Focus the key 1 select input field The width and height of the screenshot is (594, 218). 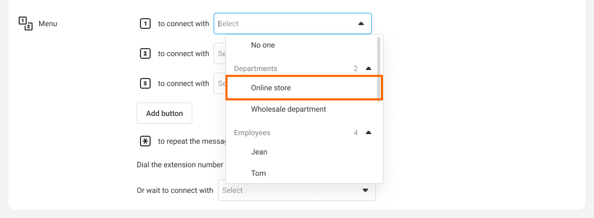pos(283,24)
